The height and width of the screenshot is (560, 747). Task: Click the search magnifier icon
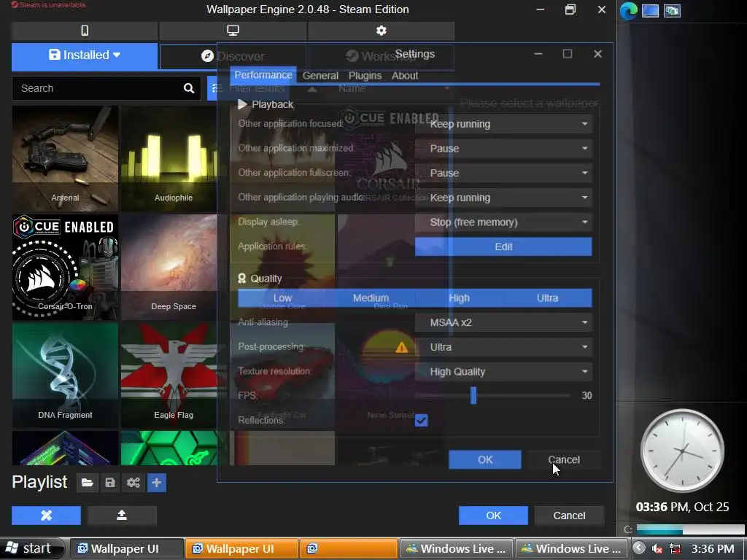pos(189,88)
